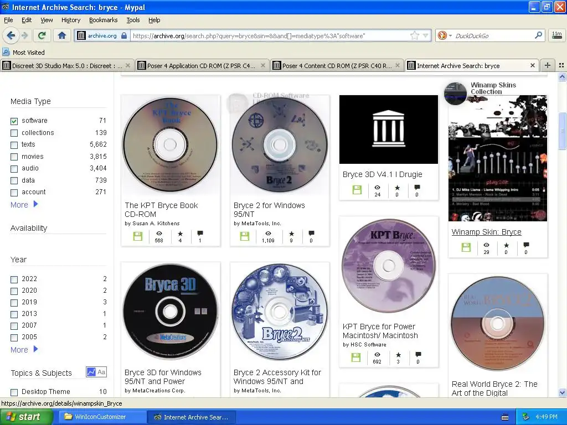Click the DuckDuckGo search magnifier icon

(538, 35)
